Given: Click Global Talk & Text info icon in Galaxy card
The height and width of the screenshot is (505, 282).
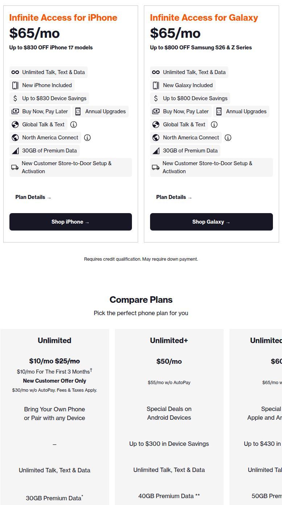Looking at the screenshot, I should [x=214, y=125].
